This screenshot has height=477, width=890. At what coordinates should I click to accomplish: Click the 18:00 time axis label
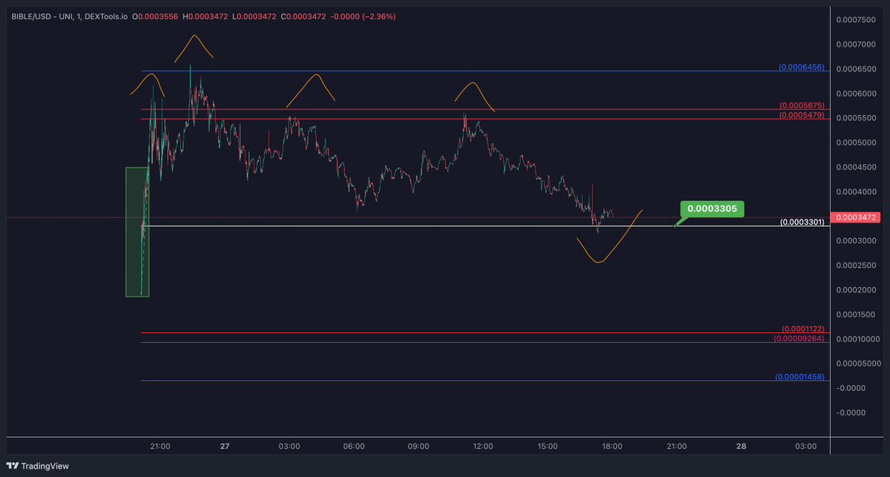[612, 446]
